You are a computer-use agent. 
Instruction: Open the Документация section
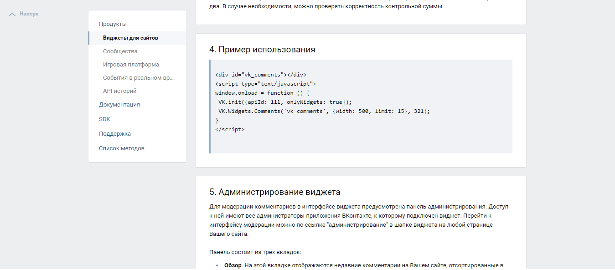click(119, 104)
